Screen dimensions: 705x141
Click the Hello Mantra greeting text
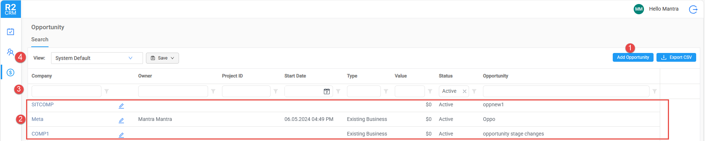pos(664,9)
